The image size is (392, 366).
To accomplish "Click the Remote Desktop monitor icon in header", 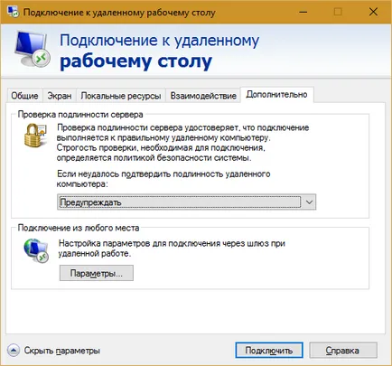I will point(33,49).
